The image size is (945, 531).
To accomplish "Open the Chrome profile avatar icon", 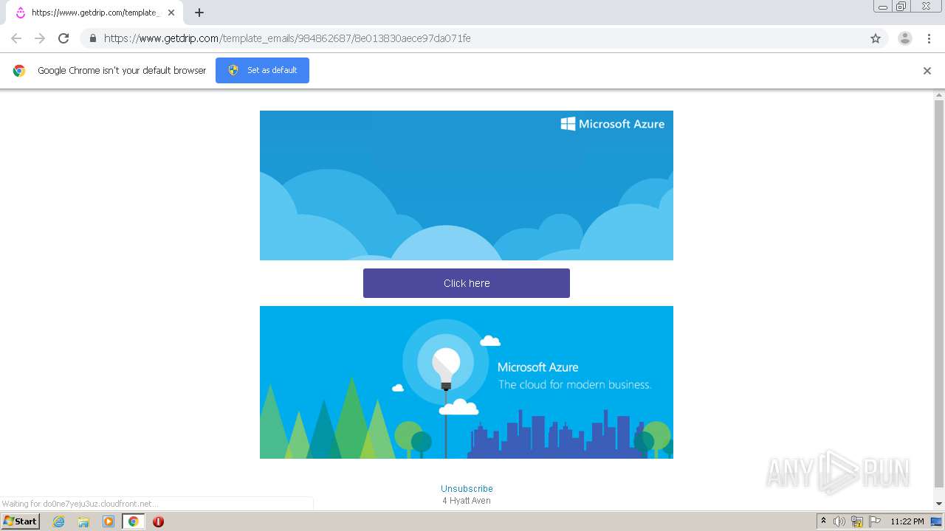I will (x=905, y=38).
